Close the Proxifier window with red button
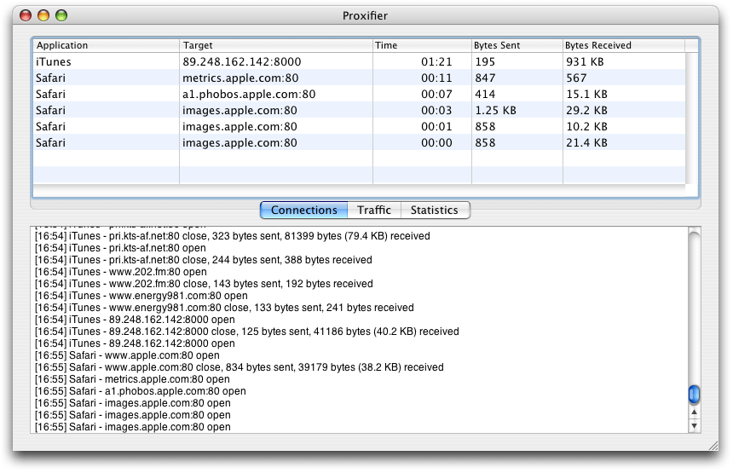The width and height of the screenshot is (733, 473). coord(26,15)
